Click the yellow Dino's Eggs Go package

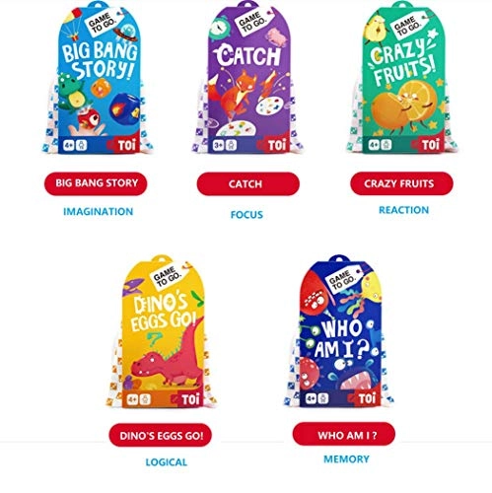pyautogui.click(x=163, y=332)
